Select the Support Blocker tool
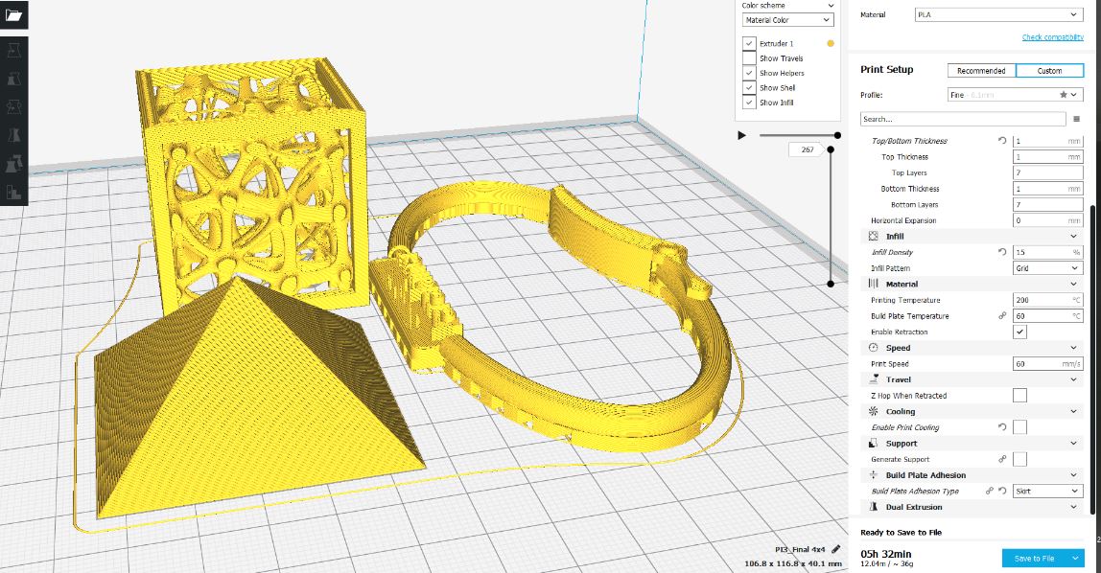Screen dimensions: 1101x573 coord(13,192)
